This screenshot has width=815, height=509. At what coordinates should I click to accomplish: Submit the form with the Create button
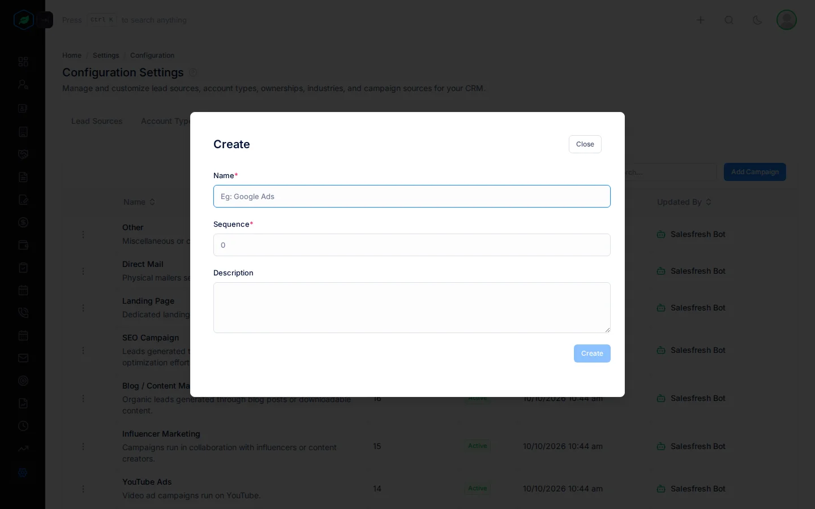[x=592, y=353]
